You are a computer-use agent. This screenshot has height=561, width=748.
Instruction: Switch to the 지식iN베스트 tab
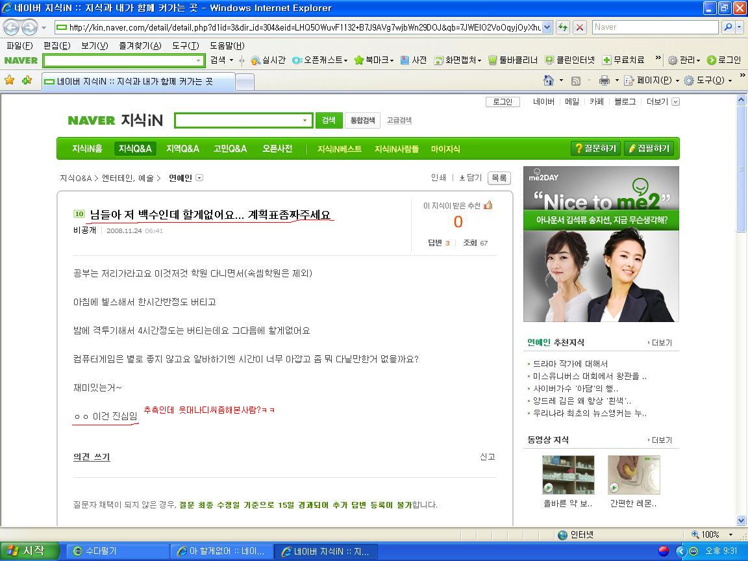tap(339, 149)
